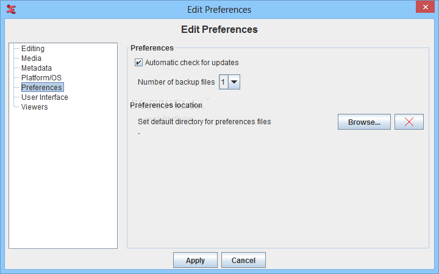Close the Edit Preferences window
This screenshot has width=439, height=274.
coord(425,7)
